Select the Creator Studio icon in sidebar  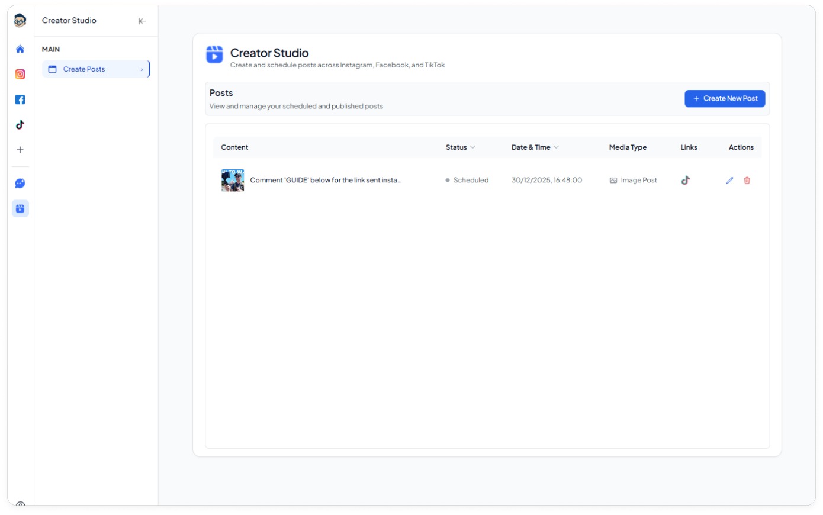click(20, 208)
